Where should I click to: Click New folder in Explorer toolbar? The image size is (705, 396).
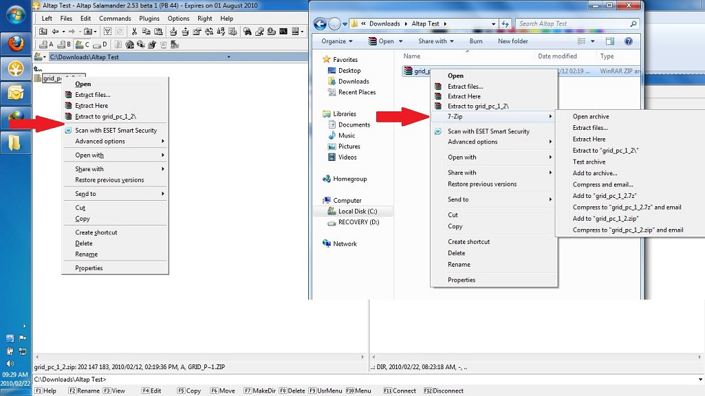[x=513, y=41]
